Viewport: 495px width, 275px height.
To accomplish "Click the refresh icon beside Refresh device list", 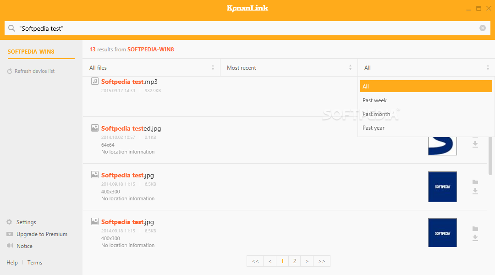I will [x=10, y=71].
